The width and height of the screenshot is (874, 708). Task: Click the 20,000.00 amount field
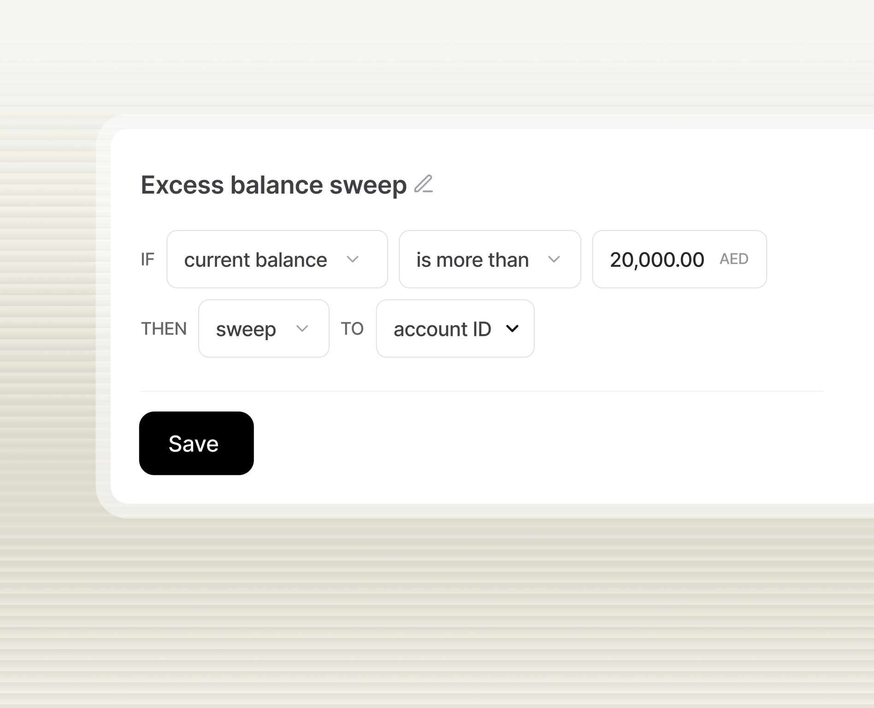pos(656,259)
